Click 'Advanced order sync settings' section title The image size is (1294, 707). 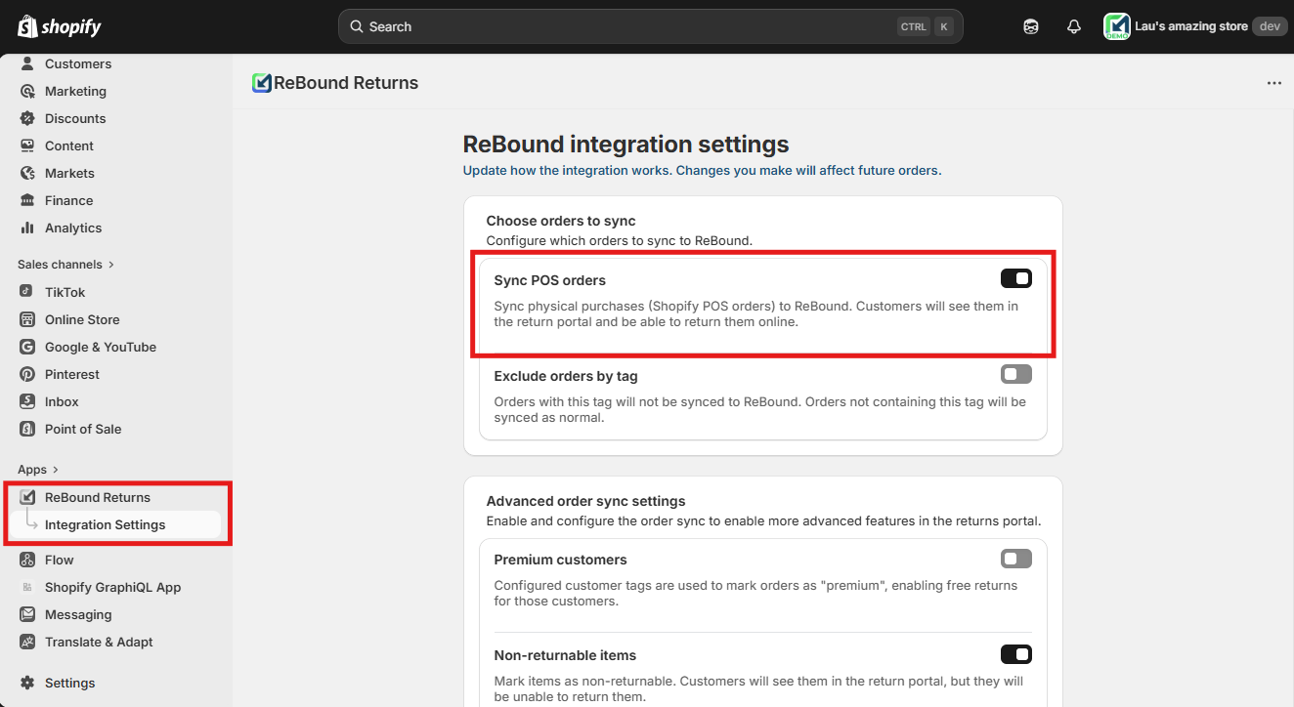click(586, 501)
